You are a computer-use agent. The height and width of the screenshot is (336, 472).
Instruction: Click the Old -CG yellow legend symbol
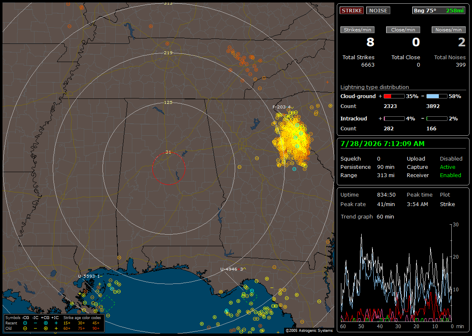[25, 329]
